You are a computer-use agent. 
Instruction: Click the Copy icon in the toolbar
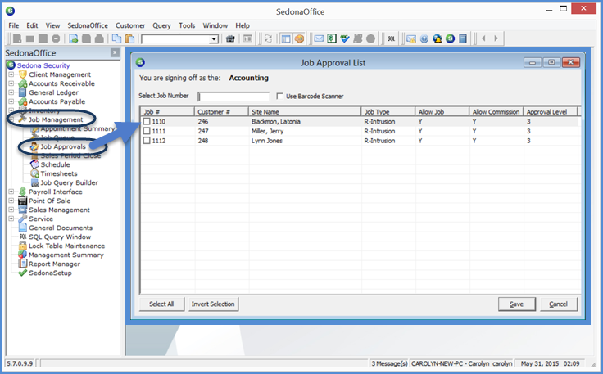click(x=116, y=38)
